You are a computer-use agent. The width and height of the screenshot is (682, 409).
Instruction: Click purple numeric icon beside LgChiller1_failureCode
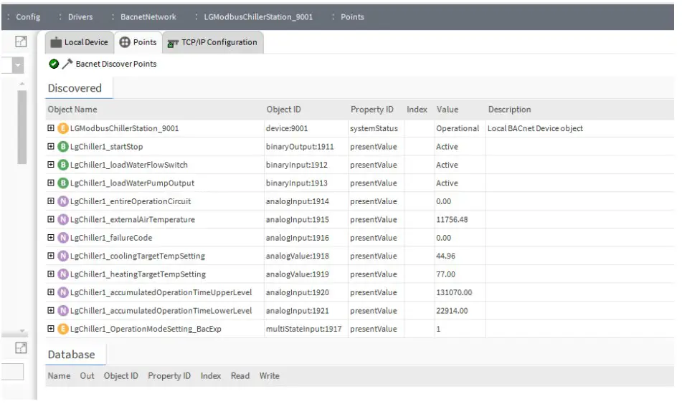pyautogui.click(x=62, y=238)
